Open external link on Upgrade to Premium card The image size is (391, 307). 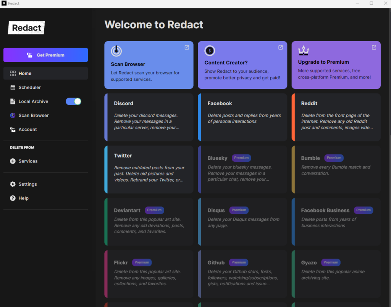[374, 48]
